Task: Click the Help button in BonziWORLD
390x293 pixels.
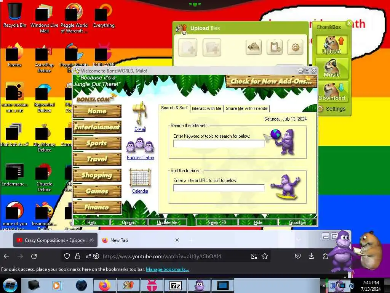Action: (x=91, y=222)
